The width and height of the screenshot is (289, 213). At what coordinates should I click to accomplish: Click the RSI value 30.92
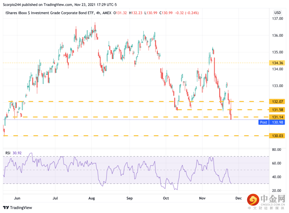[x=17, y=153]
